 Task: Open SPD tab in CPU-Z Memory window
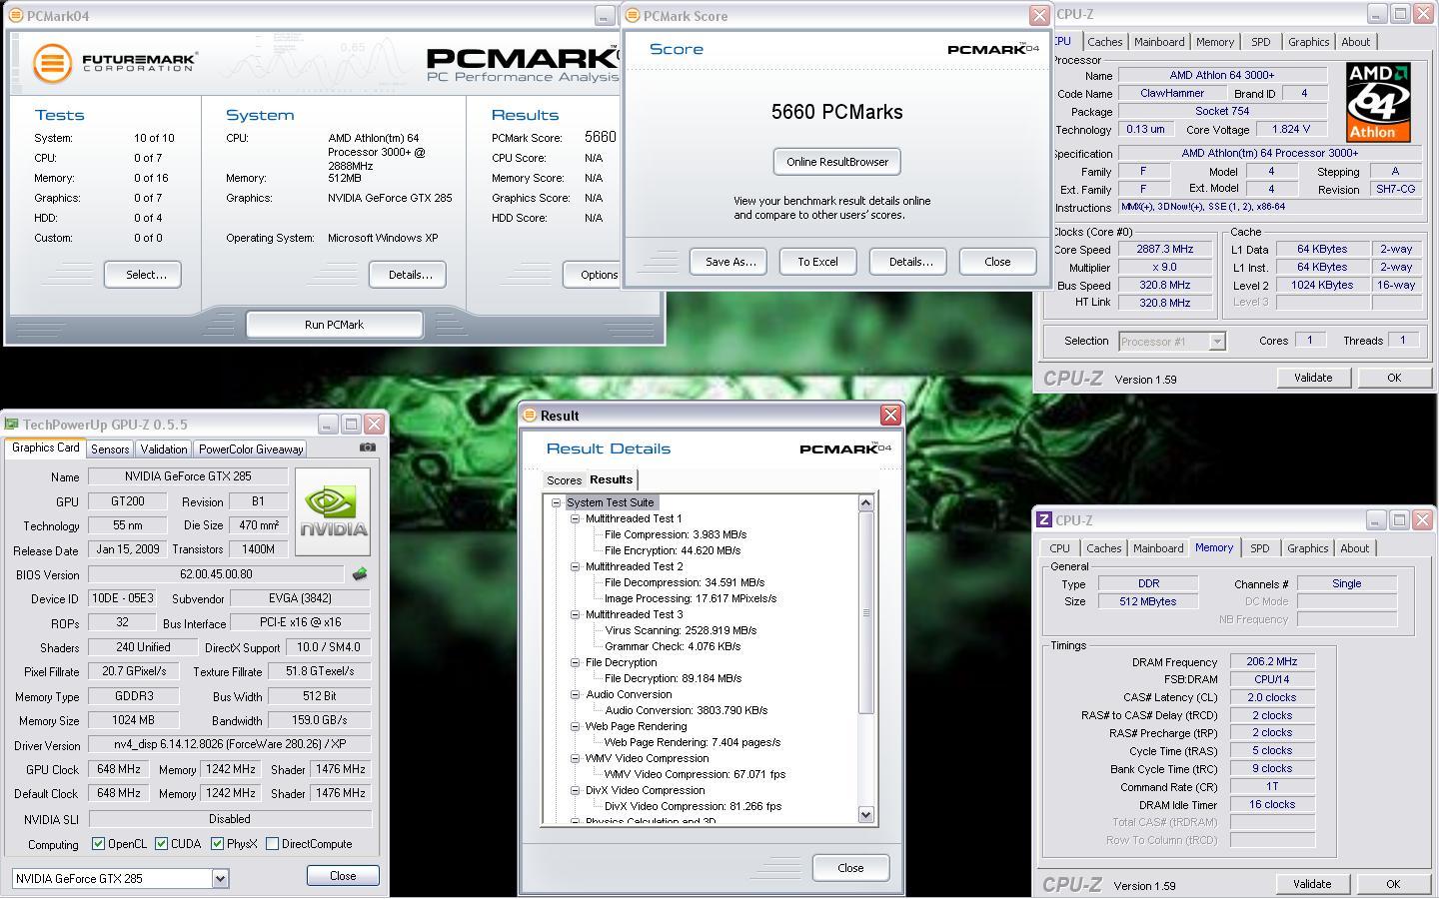click(1259, 548)
